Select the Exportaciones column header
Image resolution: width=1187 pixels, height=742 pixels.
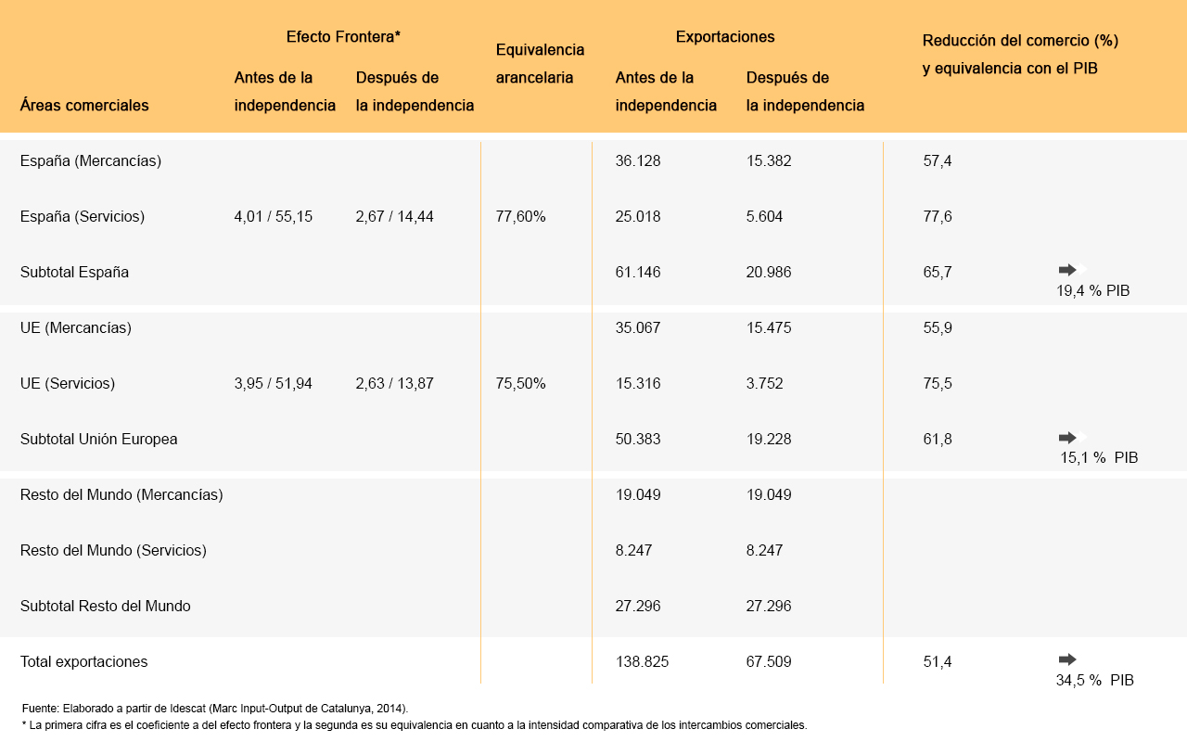coord(725,37)
